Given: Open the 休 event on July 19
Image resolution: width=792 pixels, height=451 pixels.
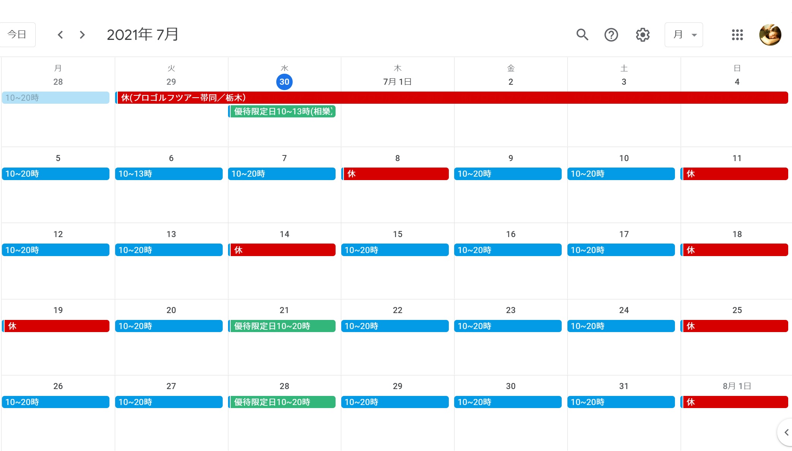Looking at the screenshot, I should (x=55, y=326).
